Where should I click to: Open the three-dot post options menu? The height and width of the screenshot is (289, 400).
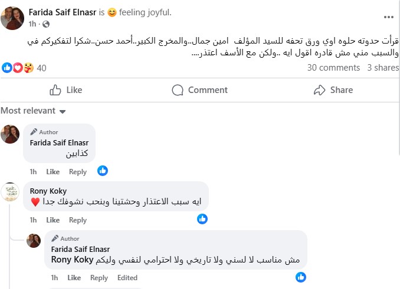pyautogui.click(x=388, y=16)
